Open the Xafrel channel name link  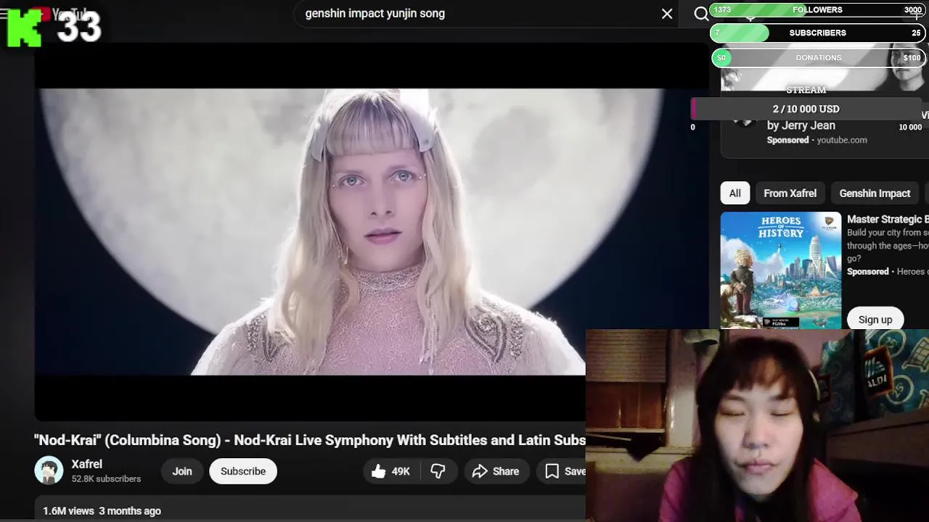(86, 464)
